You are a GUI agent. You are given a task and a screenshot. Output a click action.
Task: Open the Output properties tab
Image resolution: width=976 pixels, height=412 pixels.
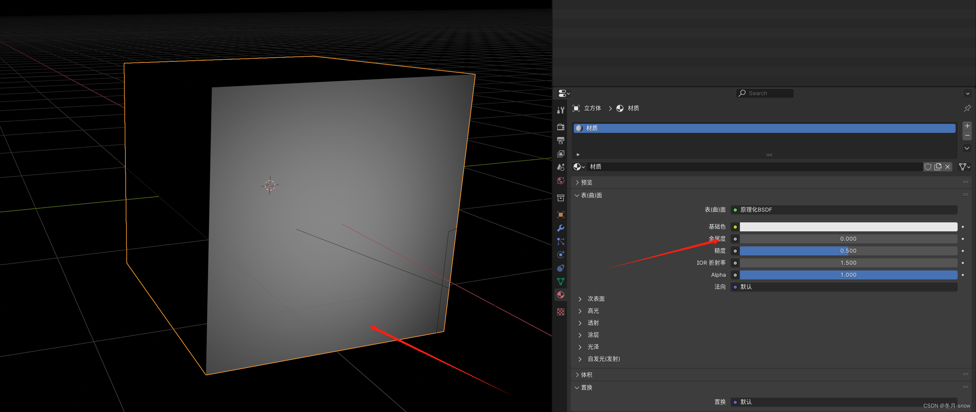[561, 140]
